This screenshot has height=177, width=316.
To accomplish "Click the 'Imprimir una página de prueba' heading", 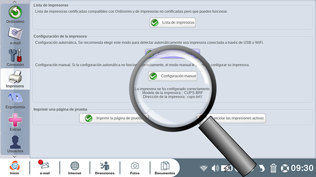I will pyautogui.click(x=60, y=110).
